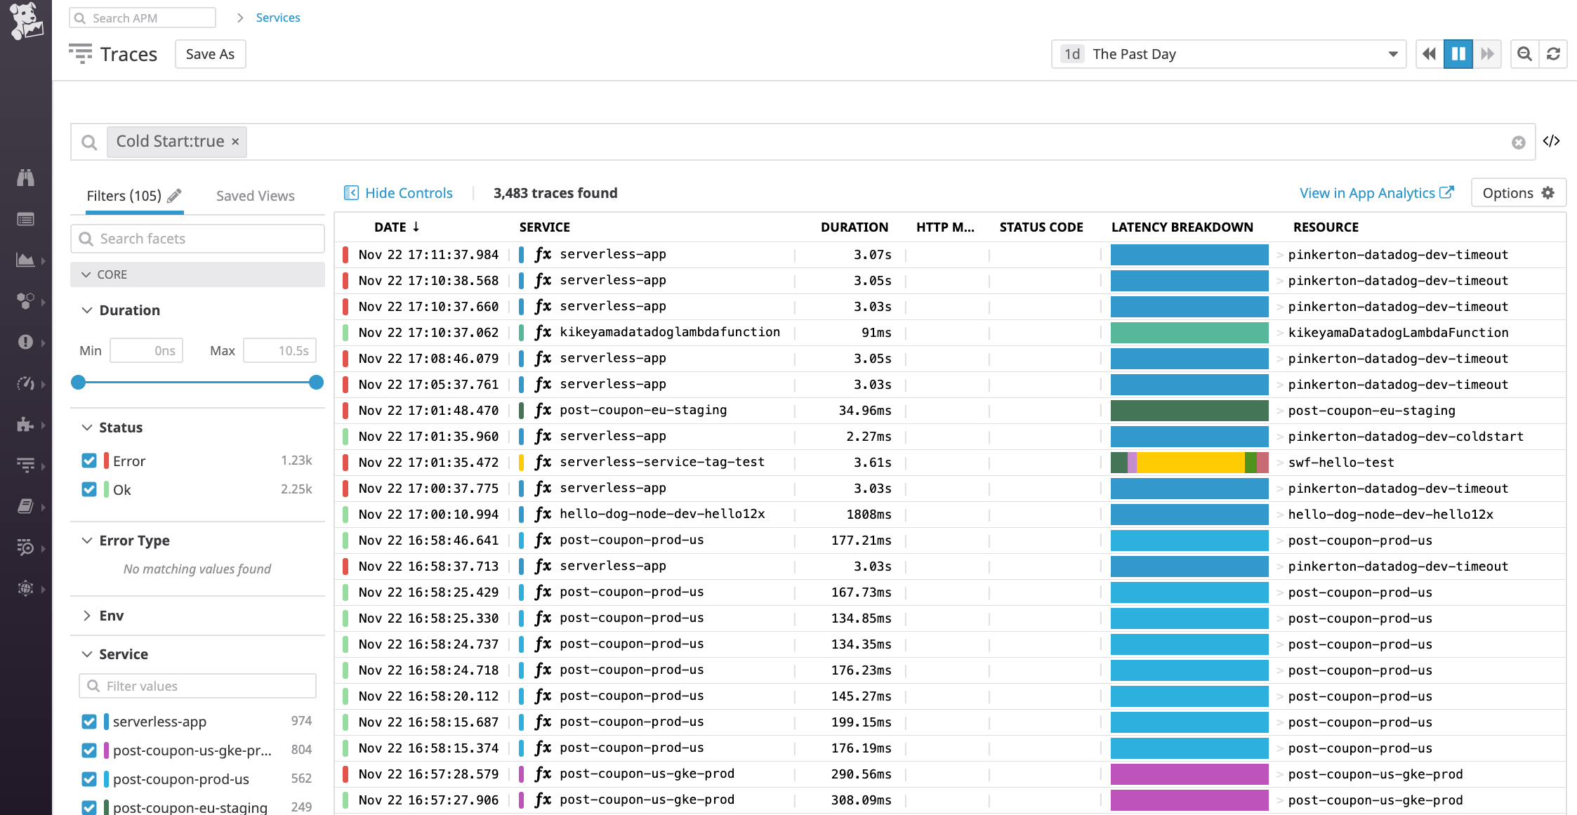This screenshot has height=815, width=1577.
Task: Disable the post-coupon-prod-us service filter
Action: point(89,779)
